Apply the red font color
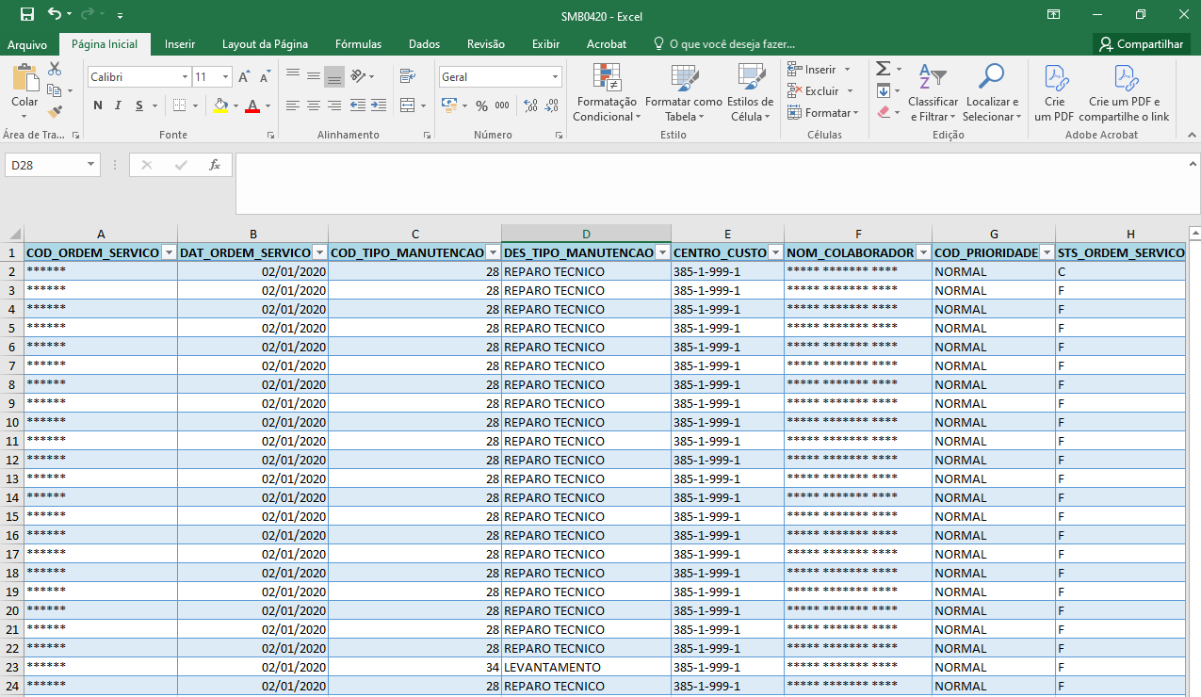The width and height of the screenshot is (1201, 697). point(252,105)
